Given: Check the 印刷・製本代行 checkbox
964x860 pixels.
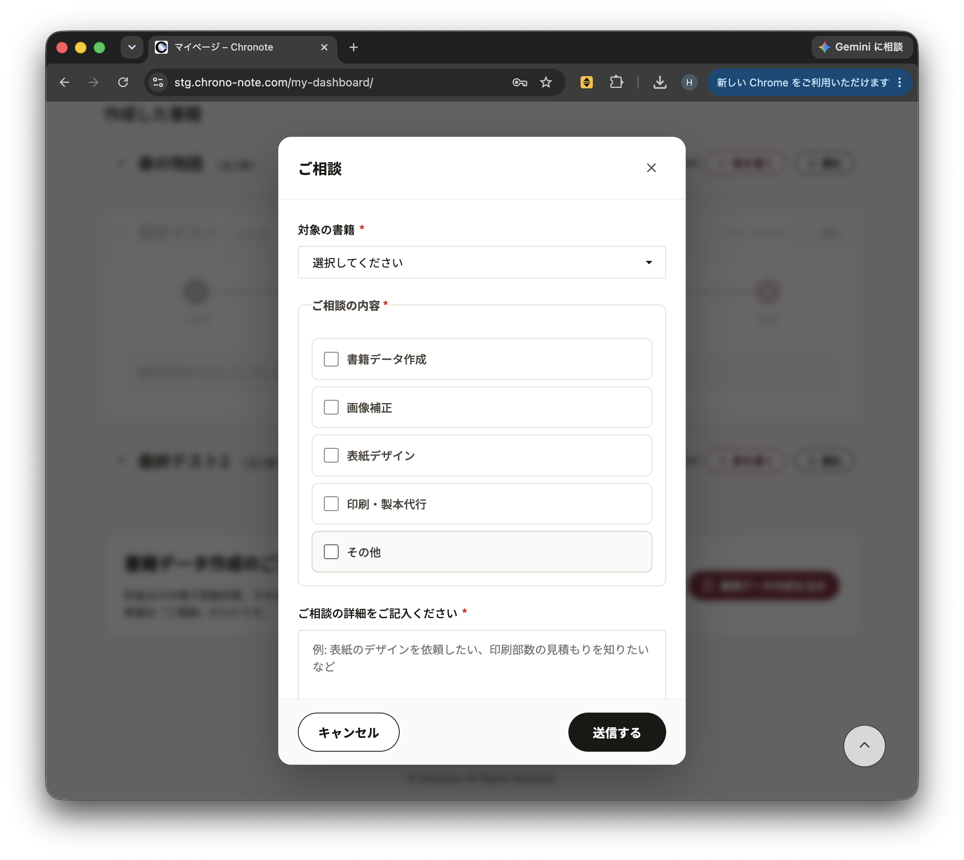Looking at the screenshot, I should (x=331, y=504).
